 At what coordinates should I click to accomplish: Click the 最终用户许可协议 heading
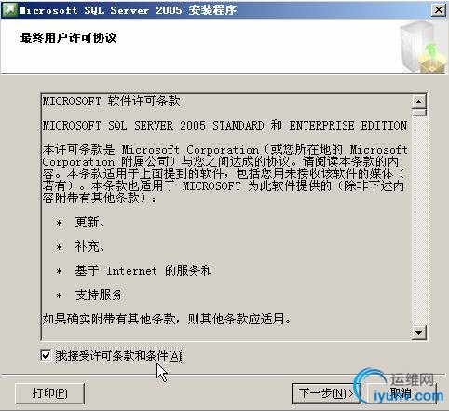68,38
